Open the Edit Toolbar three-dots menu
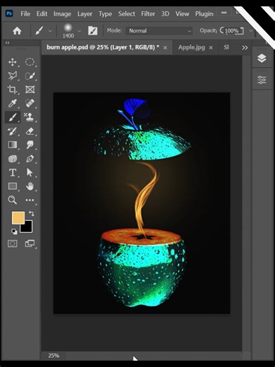 click(x=30, y=200)
